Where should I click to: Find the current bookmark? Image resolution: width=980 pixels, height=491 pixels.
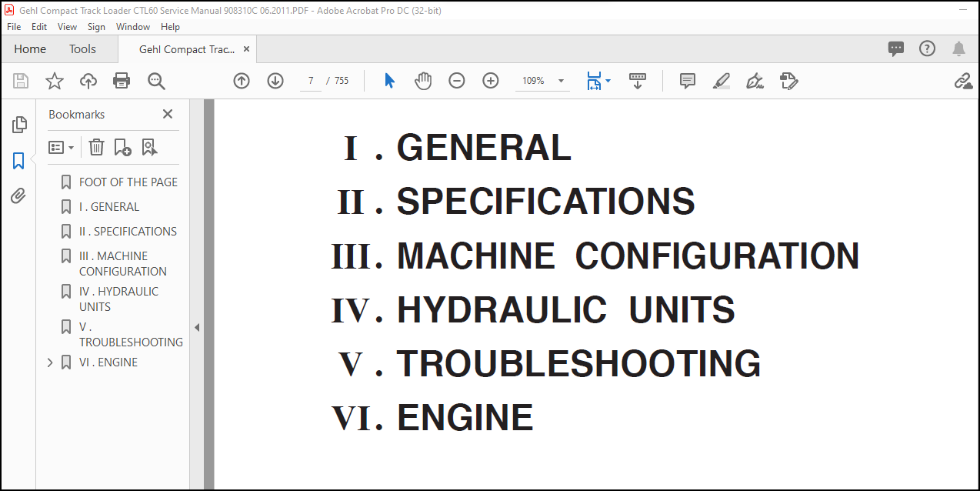[x=148, y=147]
